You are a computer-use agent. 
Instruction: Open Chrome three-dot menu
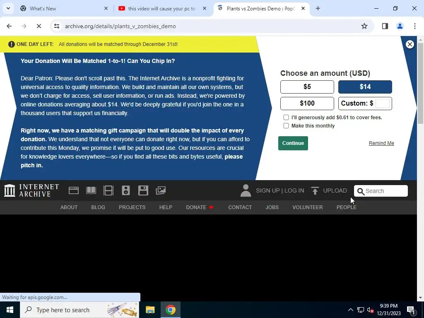pos(415,26)
